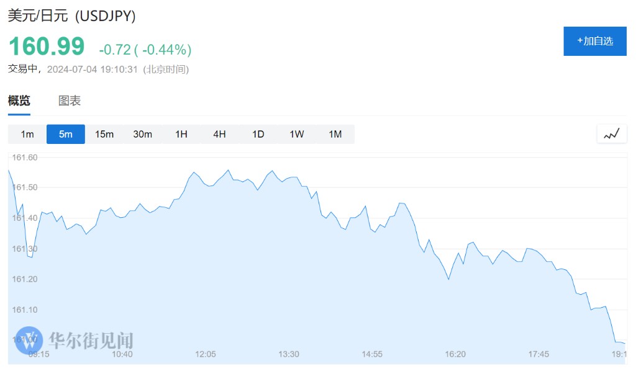Select the 1W weekly interval
Screen dimensions: 636x371
pos(297,134)
